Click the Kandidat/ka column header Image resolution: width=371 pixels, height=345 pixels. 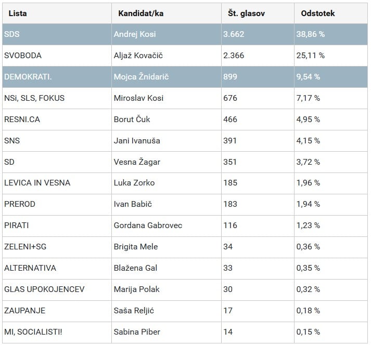tap(140, 13)
